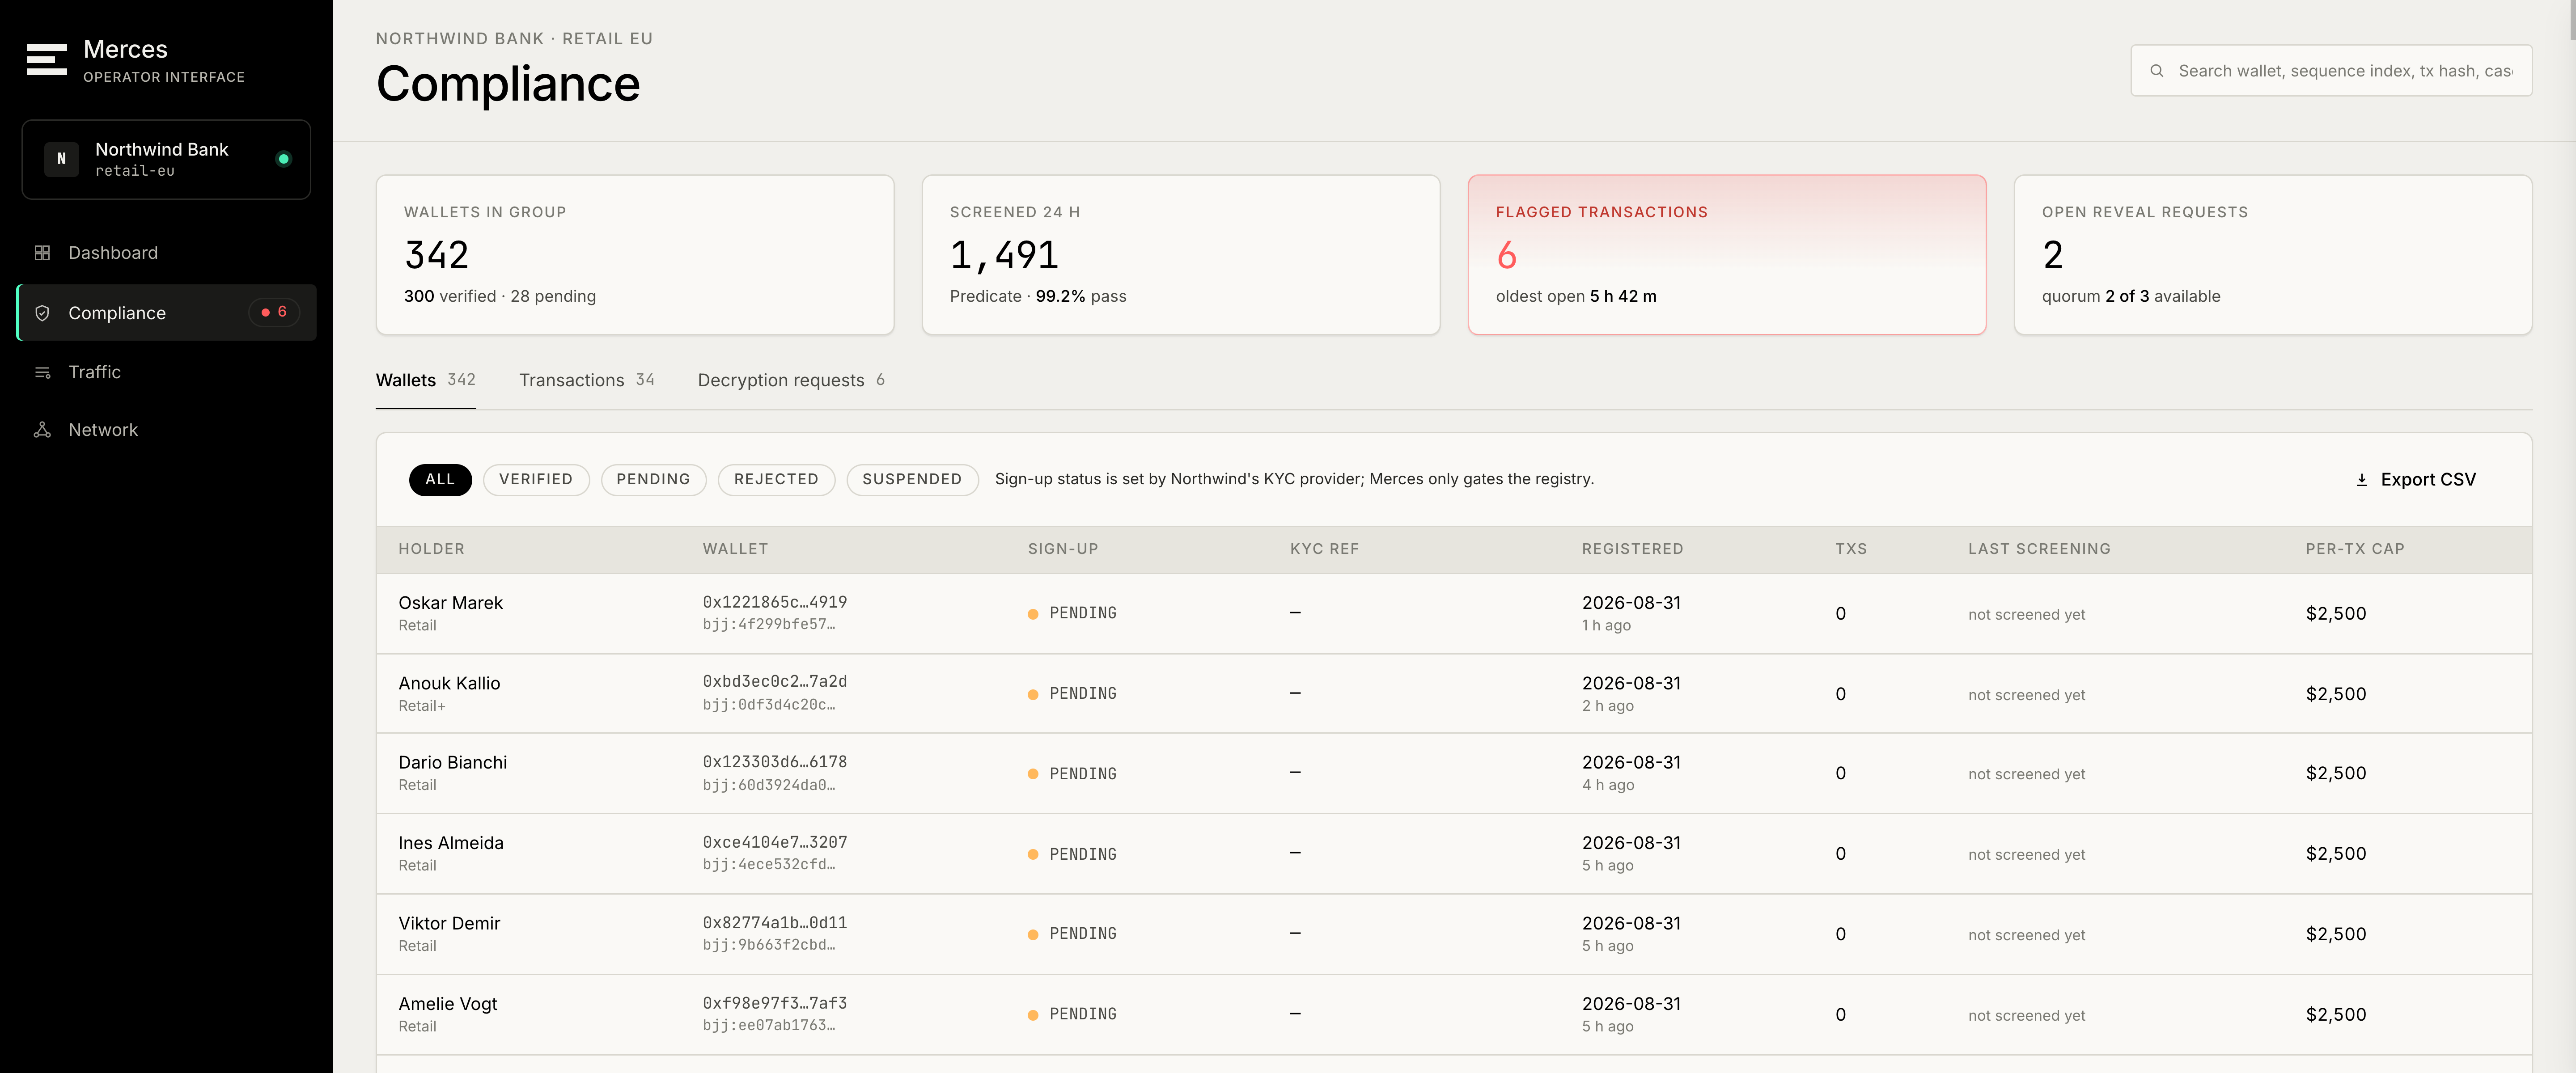This screenshot has height=1073, width=2576.
Task: Click the Northwind Bank N avatar
Action: pyautogui.click(x=62, y=159)
